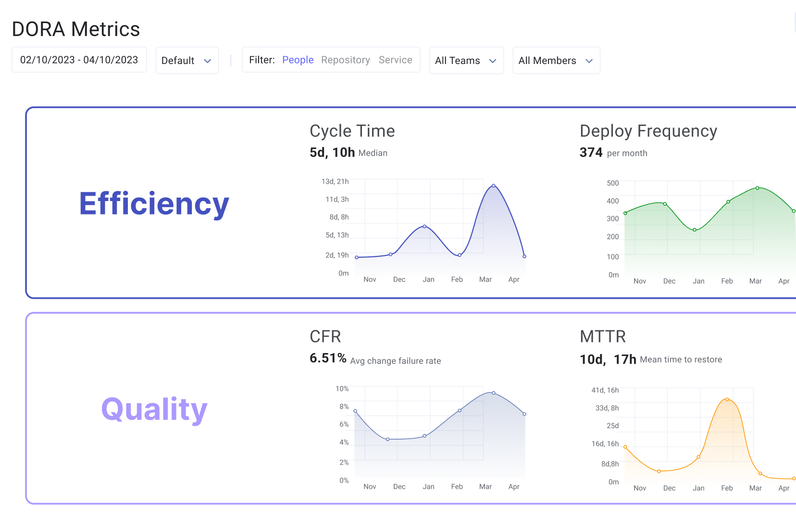The height and width of the screenshot is (519, 796).
Task: Click the '10%' axis label on CFR chart
Action: click(342, 389)
